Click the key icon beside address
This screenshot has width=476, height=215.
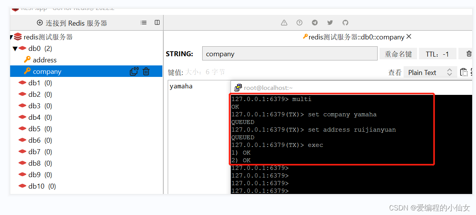click(x=27, y=60)
